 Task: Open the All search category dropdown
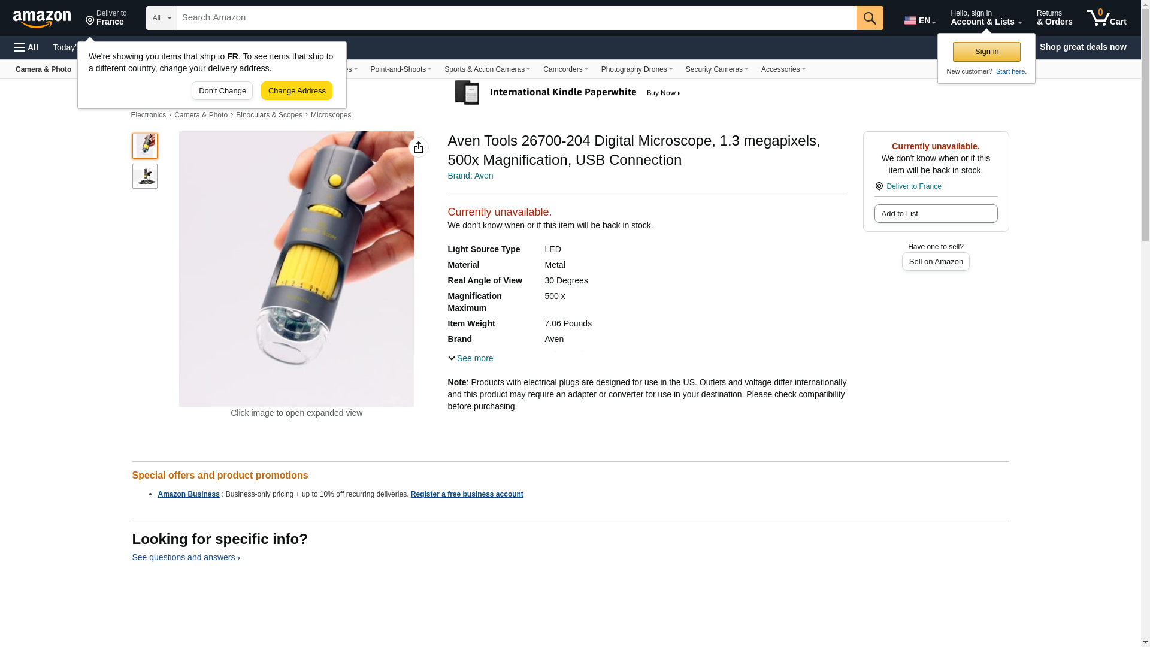[x=162, y=18]
